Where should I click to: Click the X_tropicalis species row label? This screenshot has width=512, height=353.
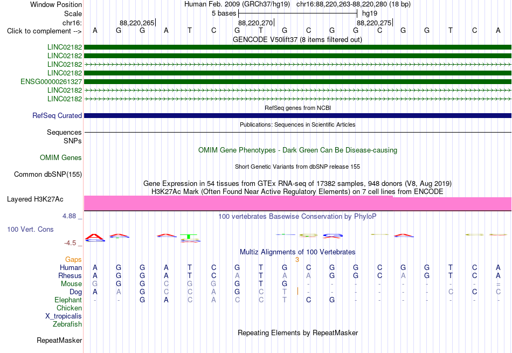coord(64,316)
